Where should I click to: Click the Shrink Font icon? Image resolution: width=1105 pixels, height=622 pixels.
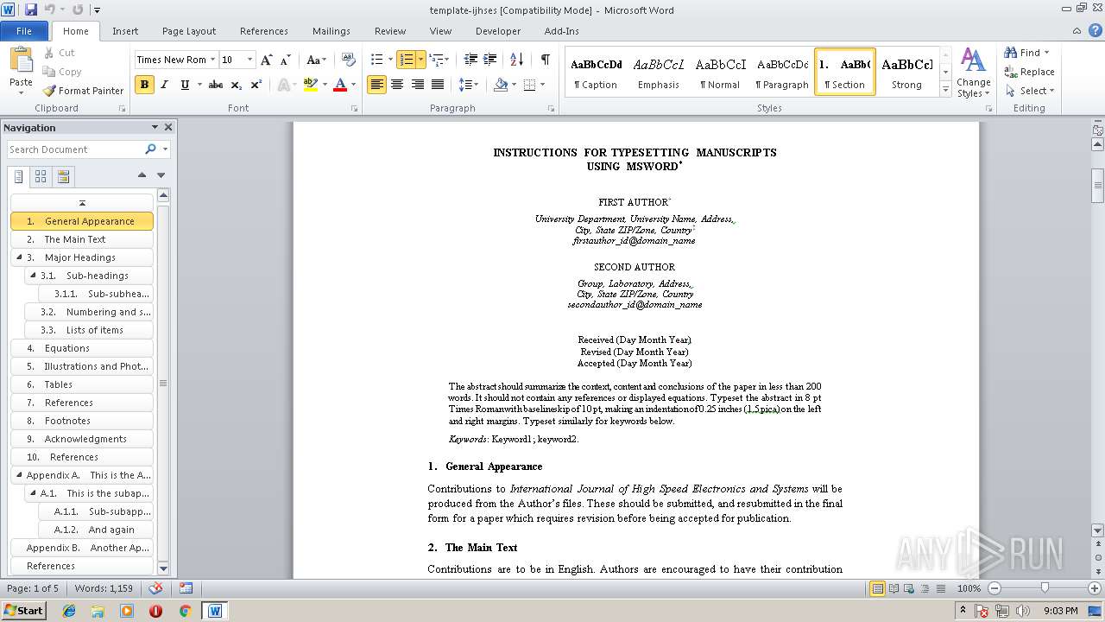(286, 60)
